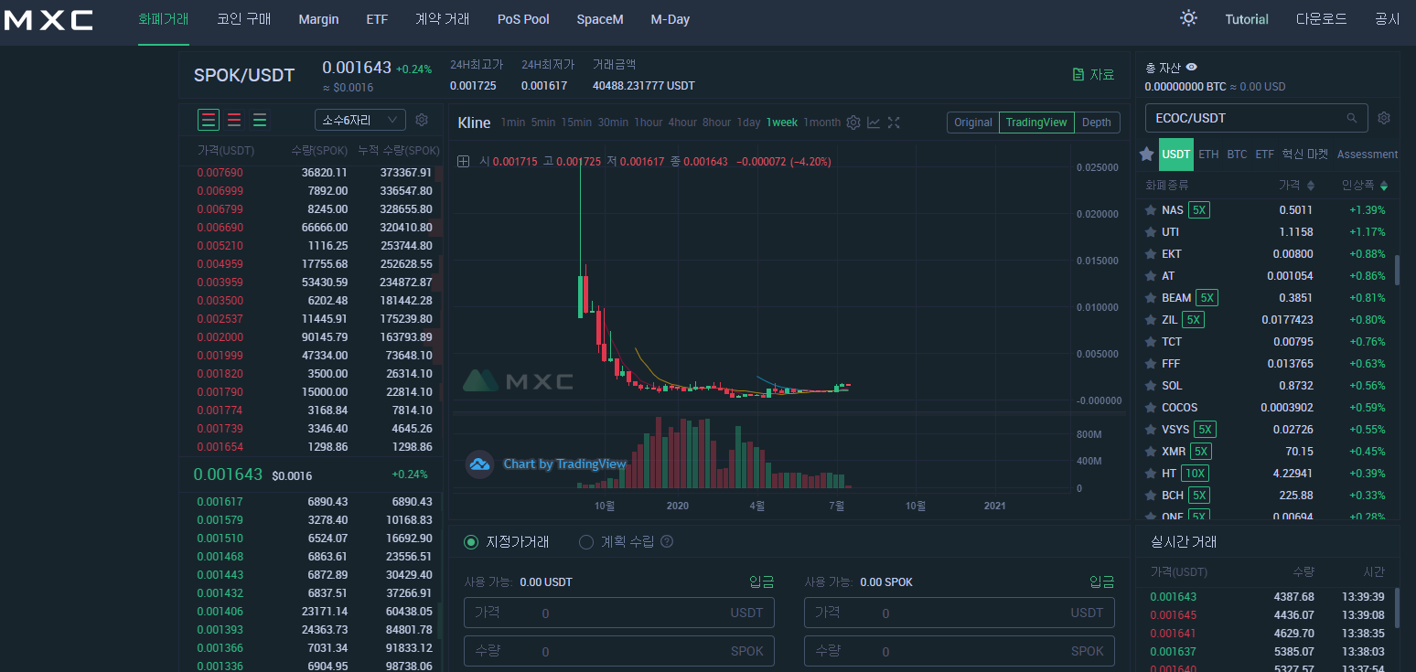Click the MXC logo
1416x672 pixels.
(x=48, y=19)
